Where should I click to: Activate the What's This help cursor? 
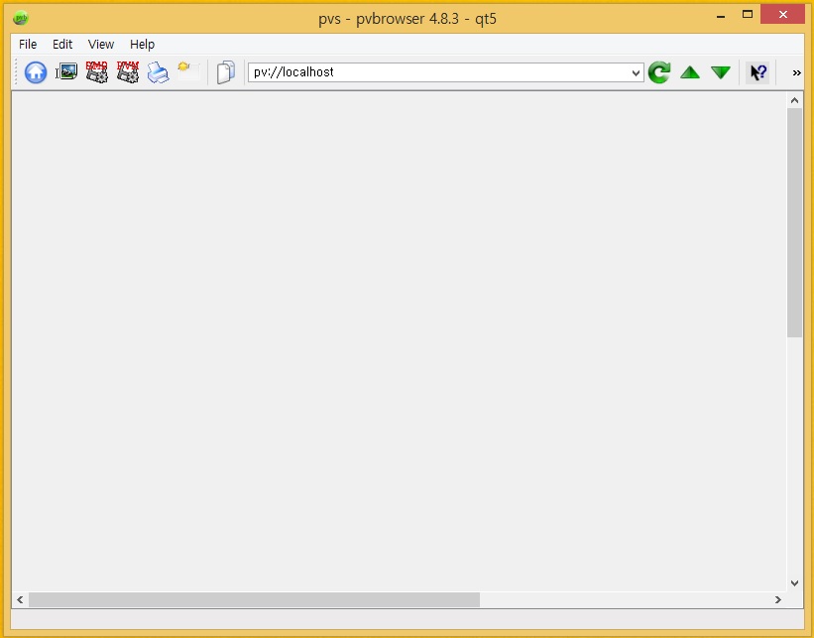(x=757, y=71)
